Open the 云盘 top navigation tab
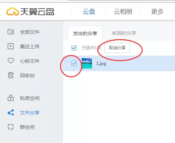Screen dimensions: 175x143 89,12
